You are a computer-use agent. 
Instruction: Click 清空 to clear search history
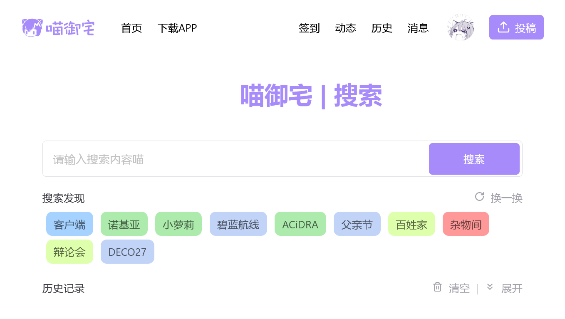(x=459, y=288)
